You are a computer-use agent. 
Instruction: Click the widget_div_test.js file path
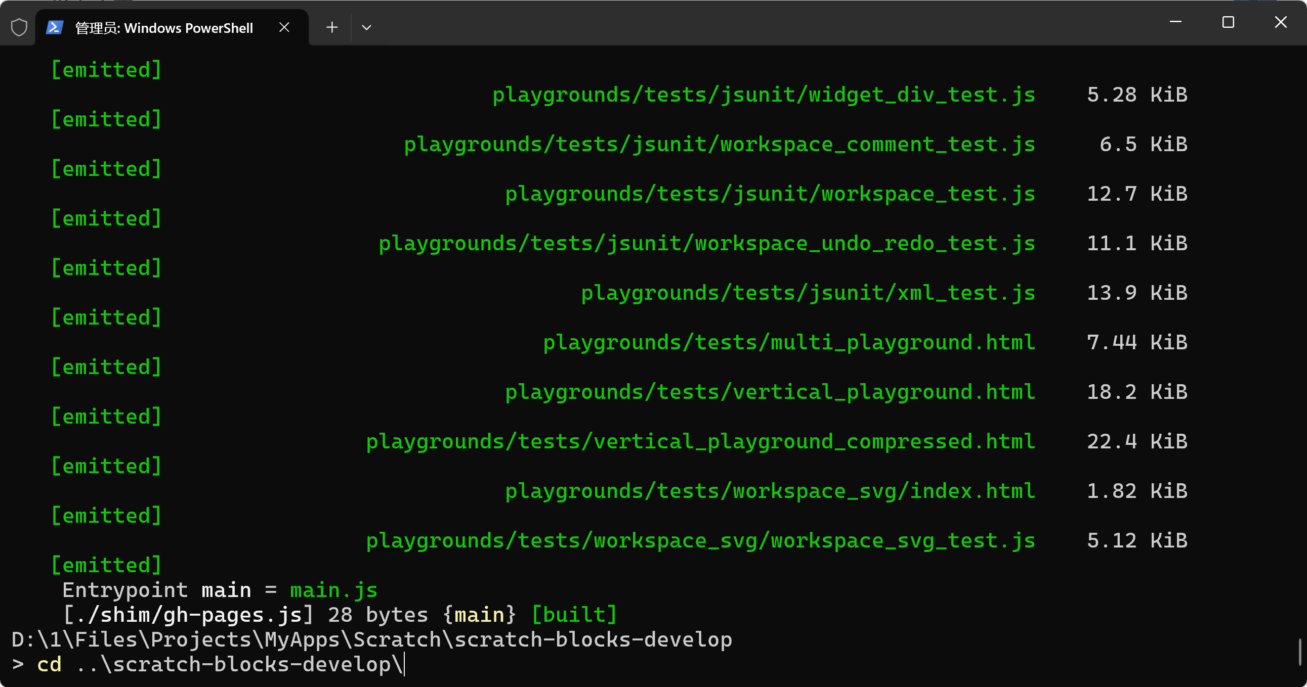(x=764, y=95)
